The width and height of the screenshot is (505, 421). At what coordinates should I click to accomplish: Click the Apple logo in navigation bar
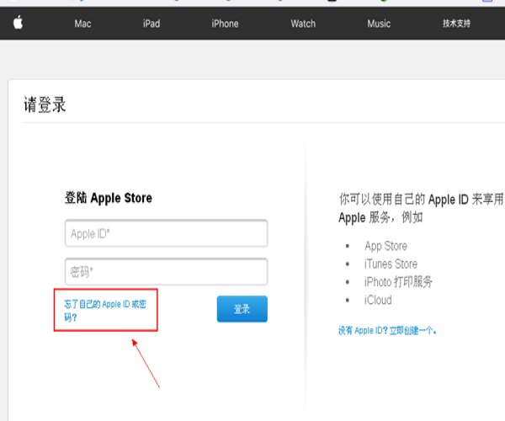[17, 23]
